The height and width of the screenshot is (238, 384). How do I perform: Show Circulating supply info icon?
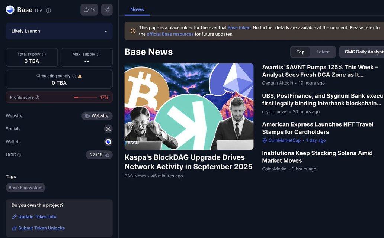point(74,76)
